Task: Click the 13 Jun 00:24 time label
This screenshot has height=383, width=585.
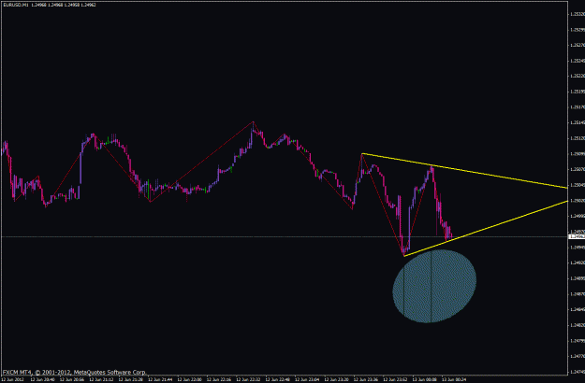Action: tap(454, 379)
